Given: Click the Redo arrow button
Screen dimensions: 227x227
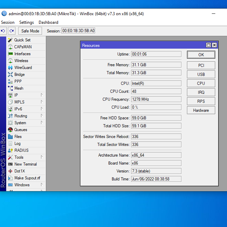Looking at the screenshot, I should pos(12,31).
